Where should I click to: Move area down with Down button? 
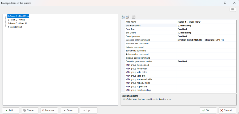coord(70,110)
